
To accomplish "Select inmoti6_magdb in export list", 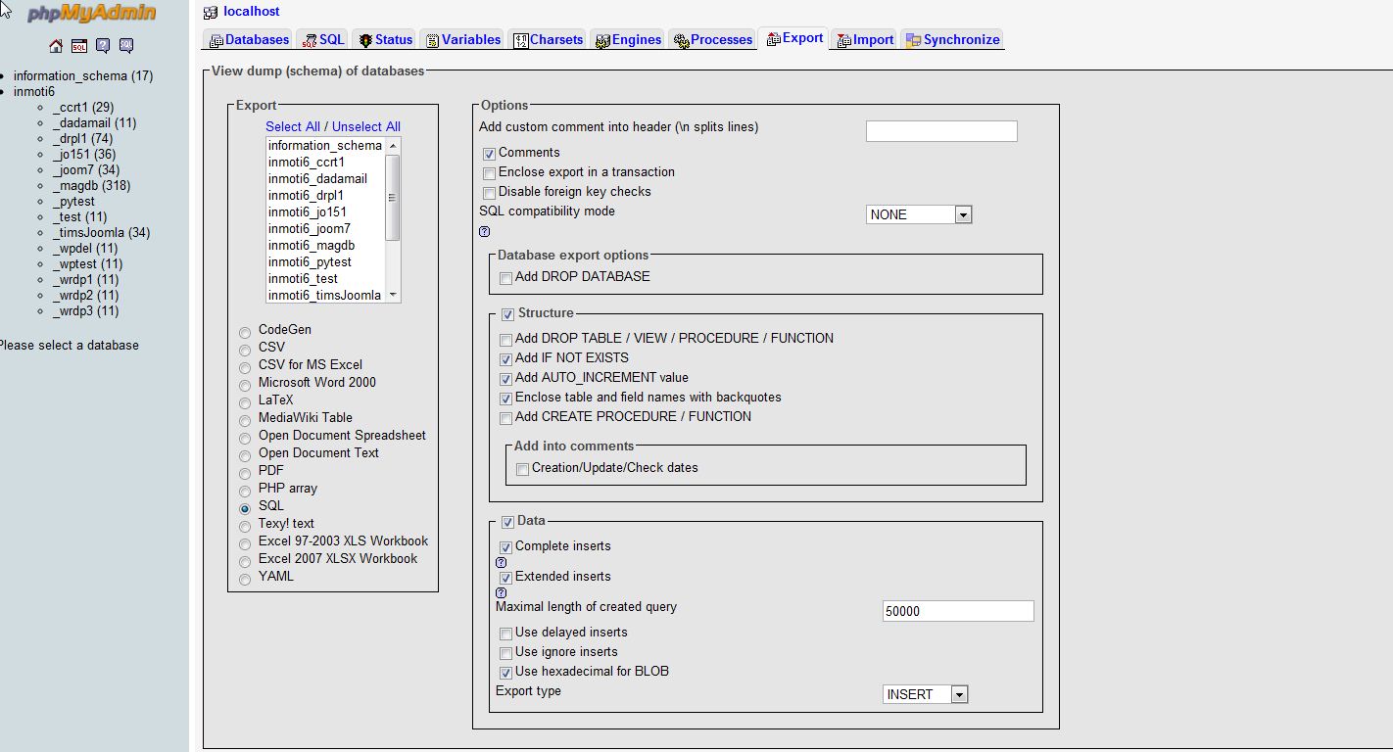I will pyautogui.click(x=326, y=246).
